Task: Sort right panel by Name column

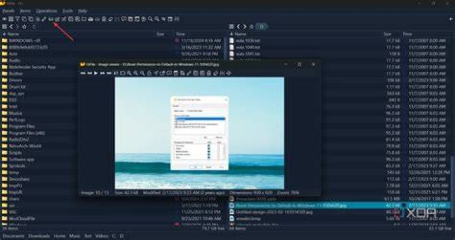Action: (x=241, y=34)
